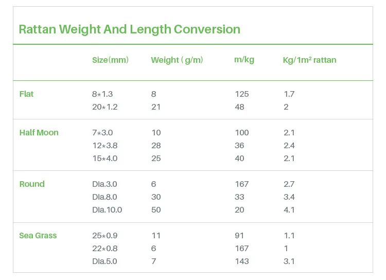Click the 125 m/kg value

click(x=241, y=94)
